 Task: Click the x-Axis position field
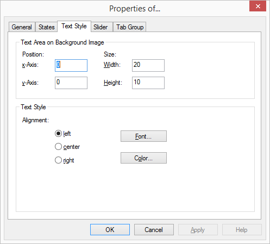click(71, 65)
